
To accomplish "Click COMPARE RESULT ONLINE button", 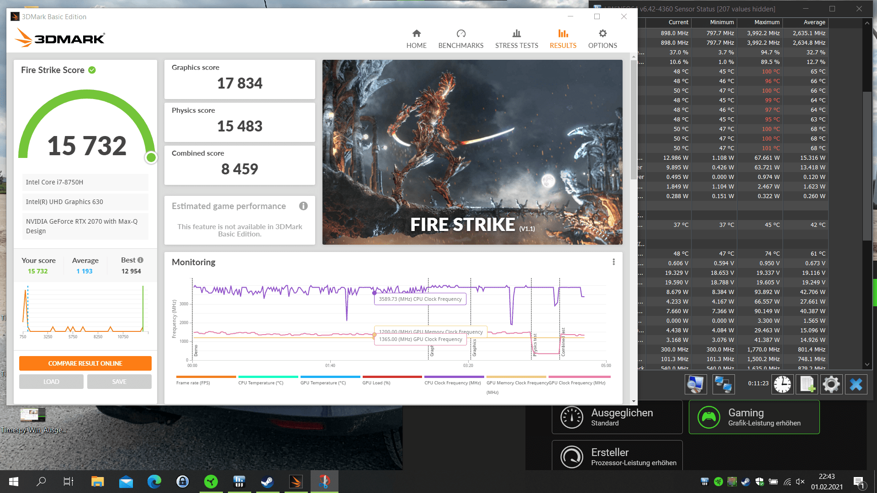I will click(85, 363).
